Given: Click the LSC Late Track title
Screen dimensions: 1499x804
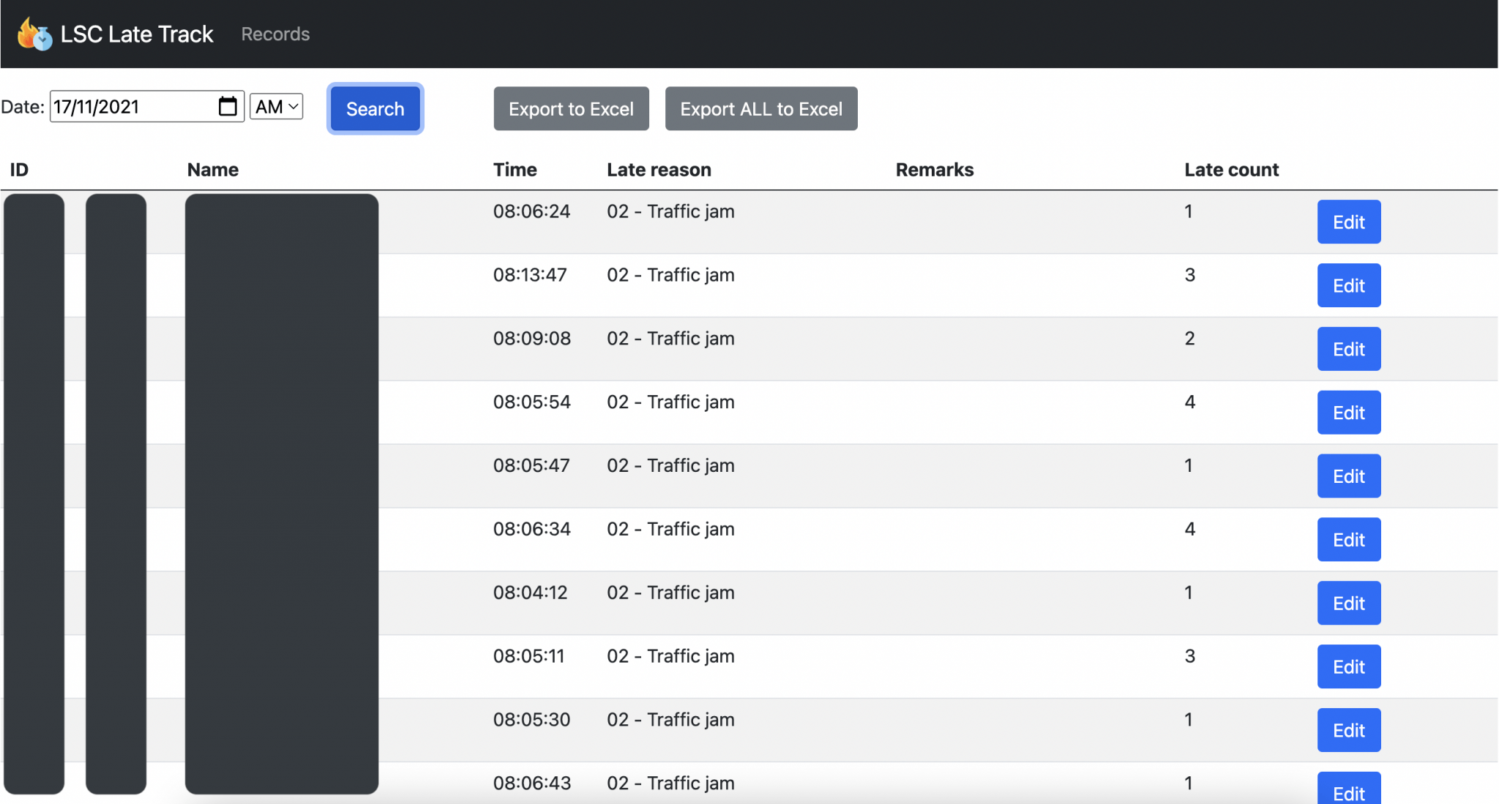Looking at the screenshot, I should [x=137, y=34].
